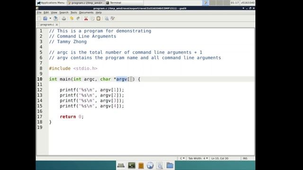The width and height of the screenshot is (303, 170).
Task: Open the Search menu
Action: pos(64,13)
